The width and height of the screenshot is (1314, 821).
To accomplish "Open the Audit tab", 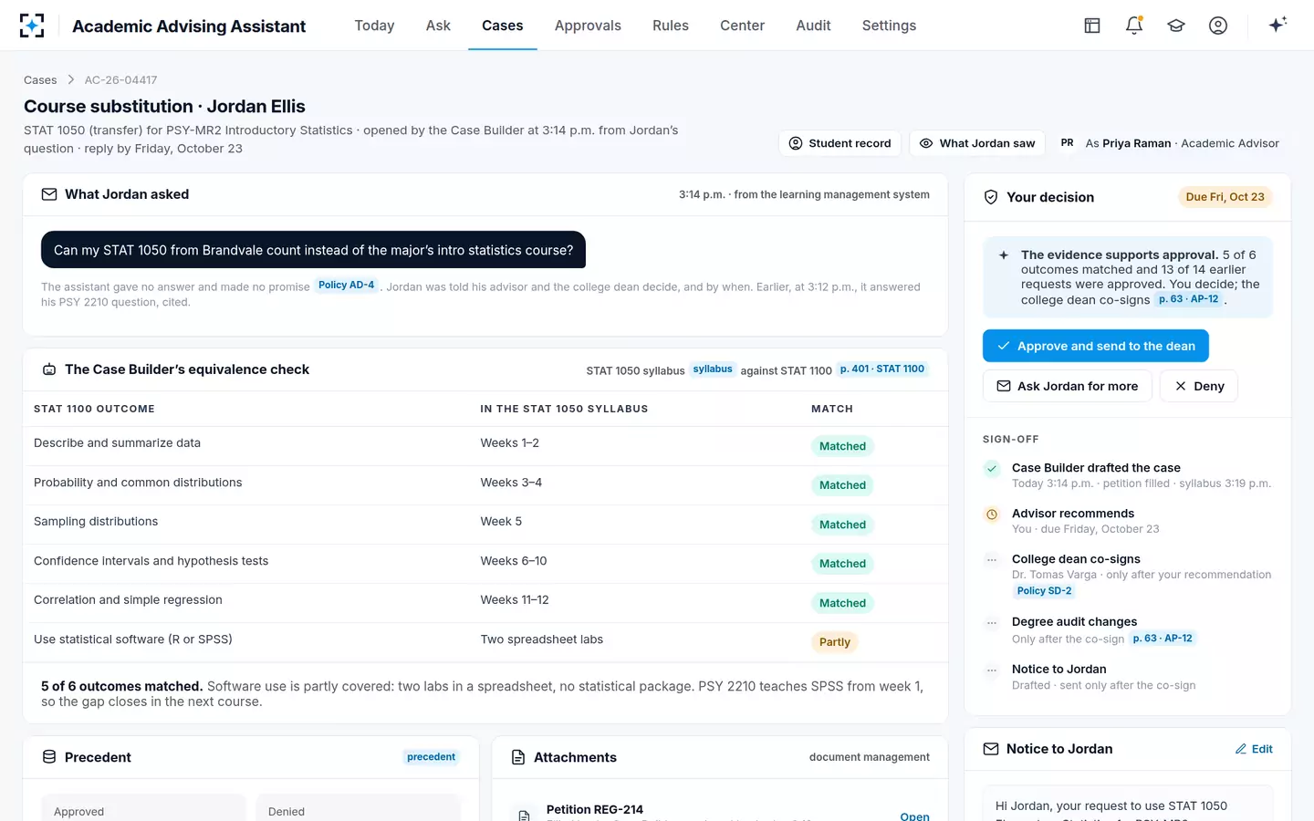I will 813,26.
